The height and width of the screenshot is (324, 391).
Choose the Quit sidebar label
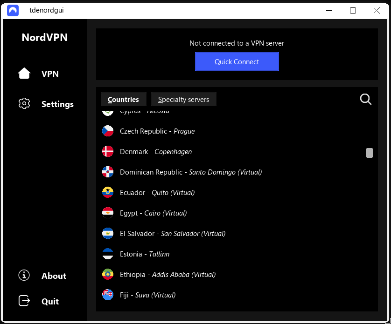pos(50,301)
